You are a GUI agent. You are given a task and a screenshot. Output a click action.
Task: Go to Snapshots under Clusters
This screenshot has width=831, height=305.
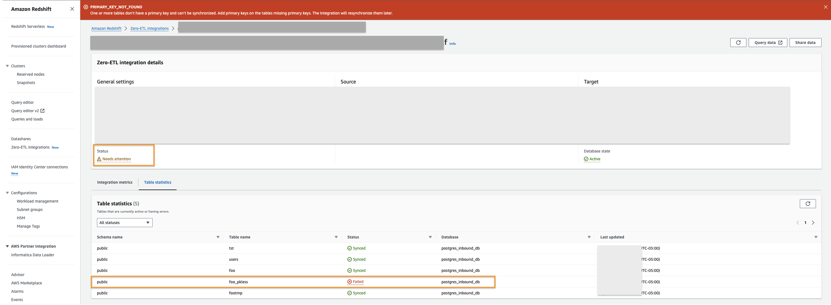26,83
